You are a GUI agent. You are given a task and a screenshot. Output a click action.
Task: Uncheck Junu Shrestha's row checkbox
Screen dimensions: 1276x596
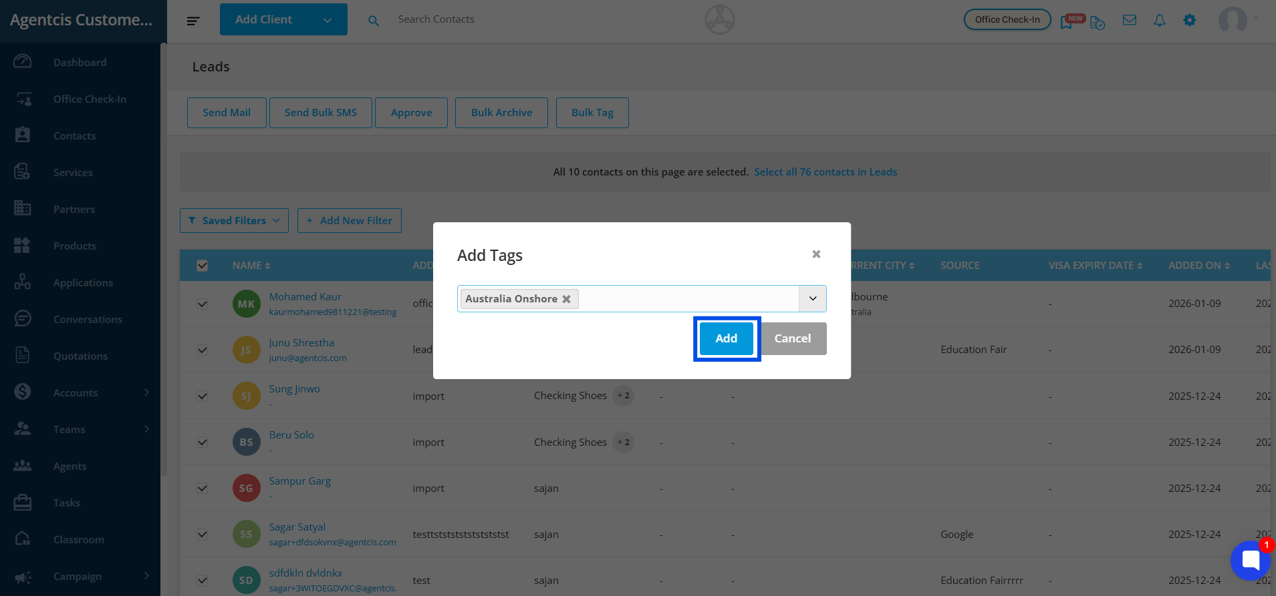(x=203, y=350)
